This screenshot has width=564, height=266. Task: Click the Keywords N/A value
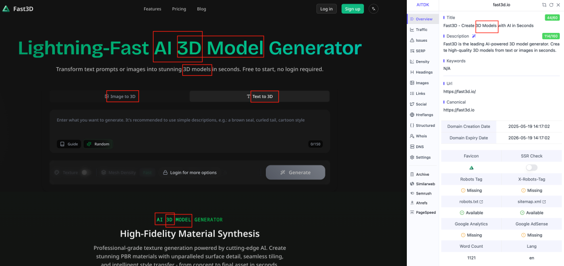446,68
